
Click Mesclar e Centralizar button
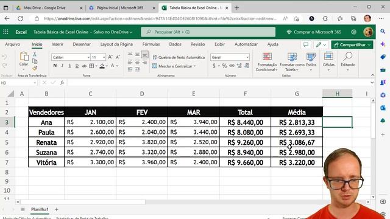pyautogui.click(x=174, y=66)
